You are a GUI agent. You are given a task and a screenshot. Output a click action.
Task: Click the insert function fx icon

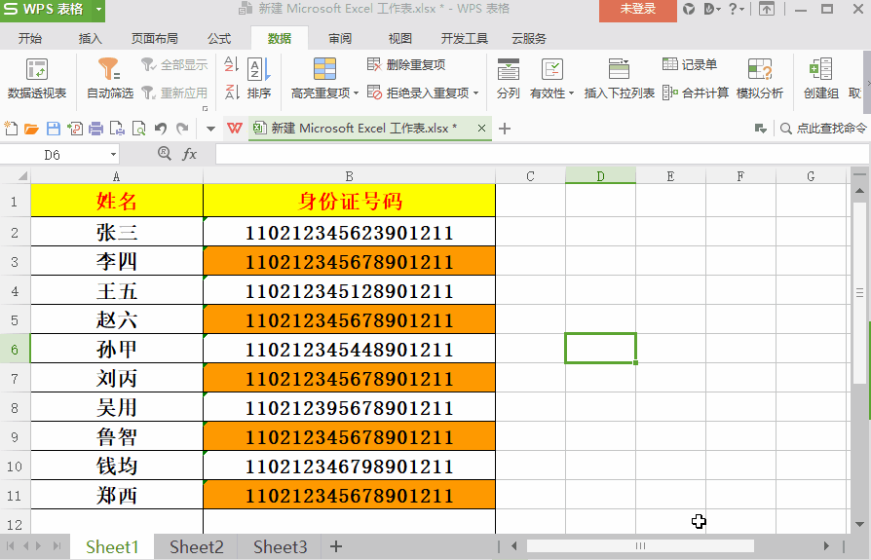pyautogui.click(x=190, y=154)
